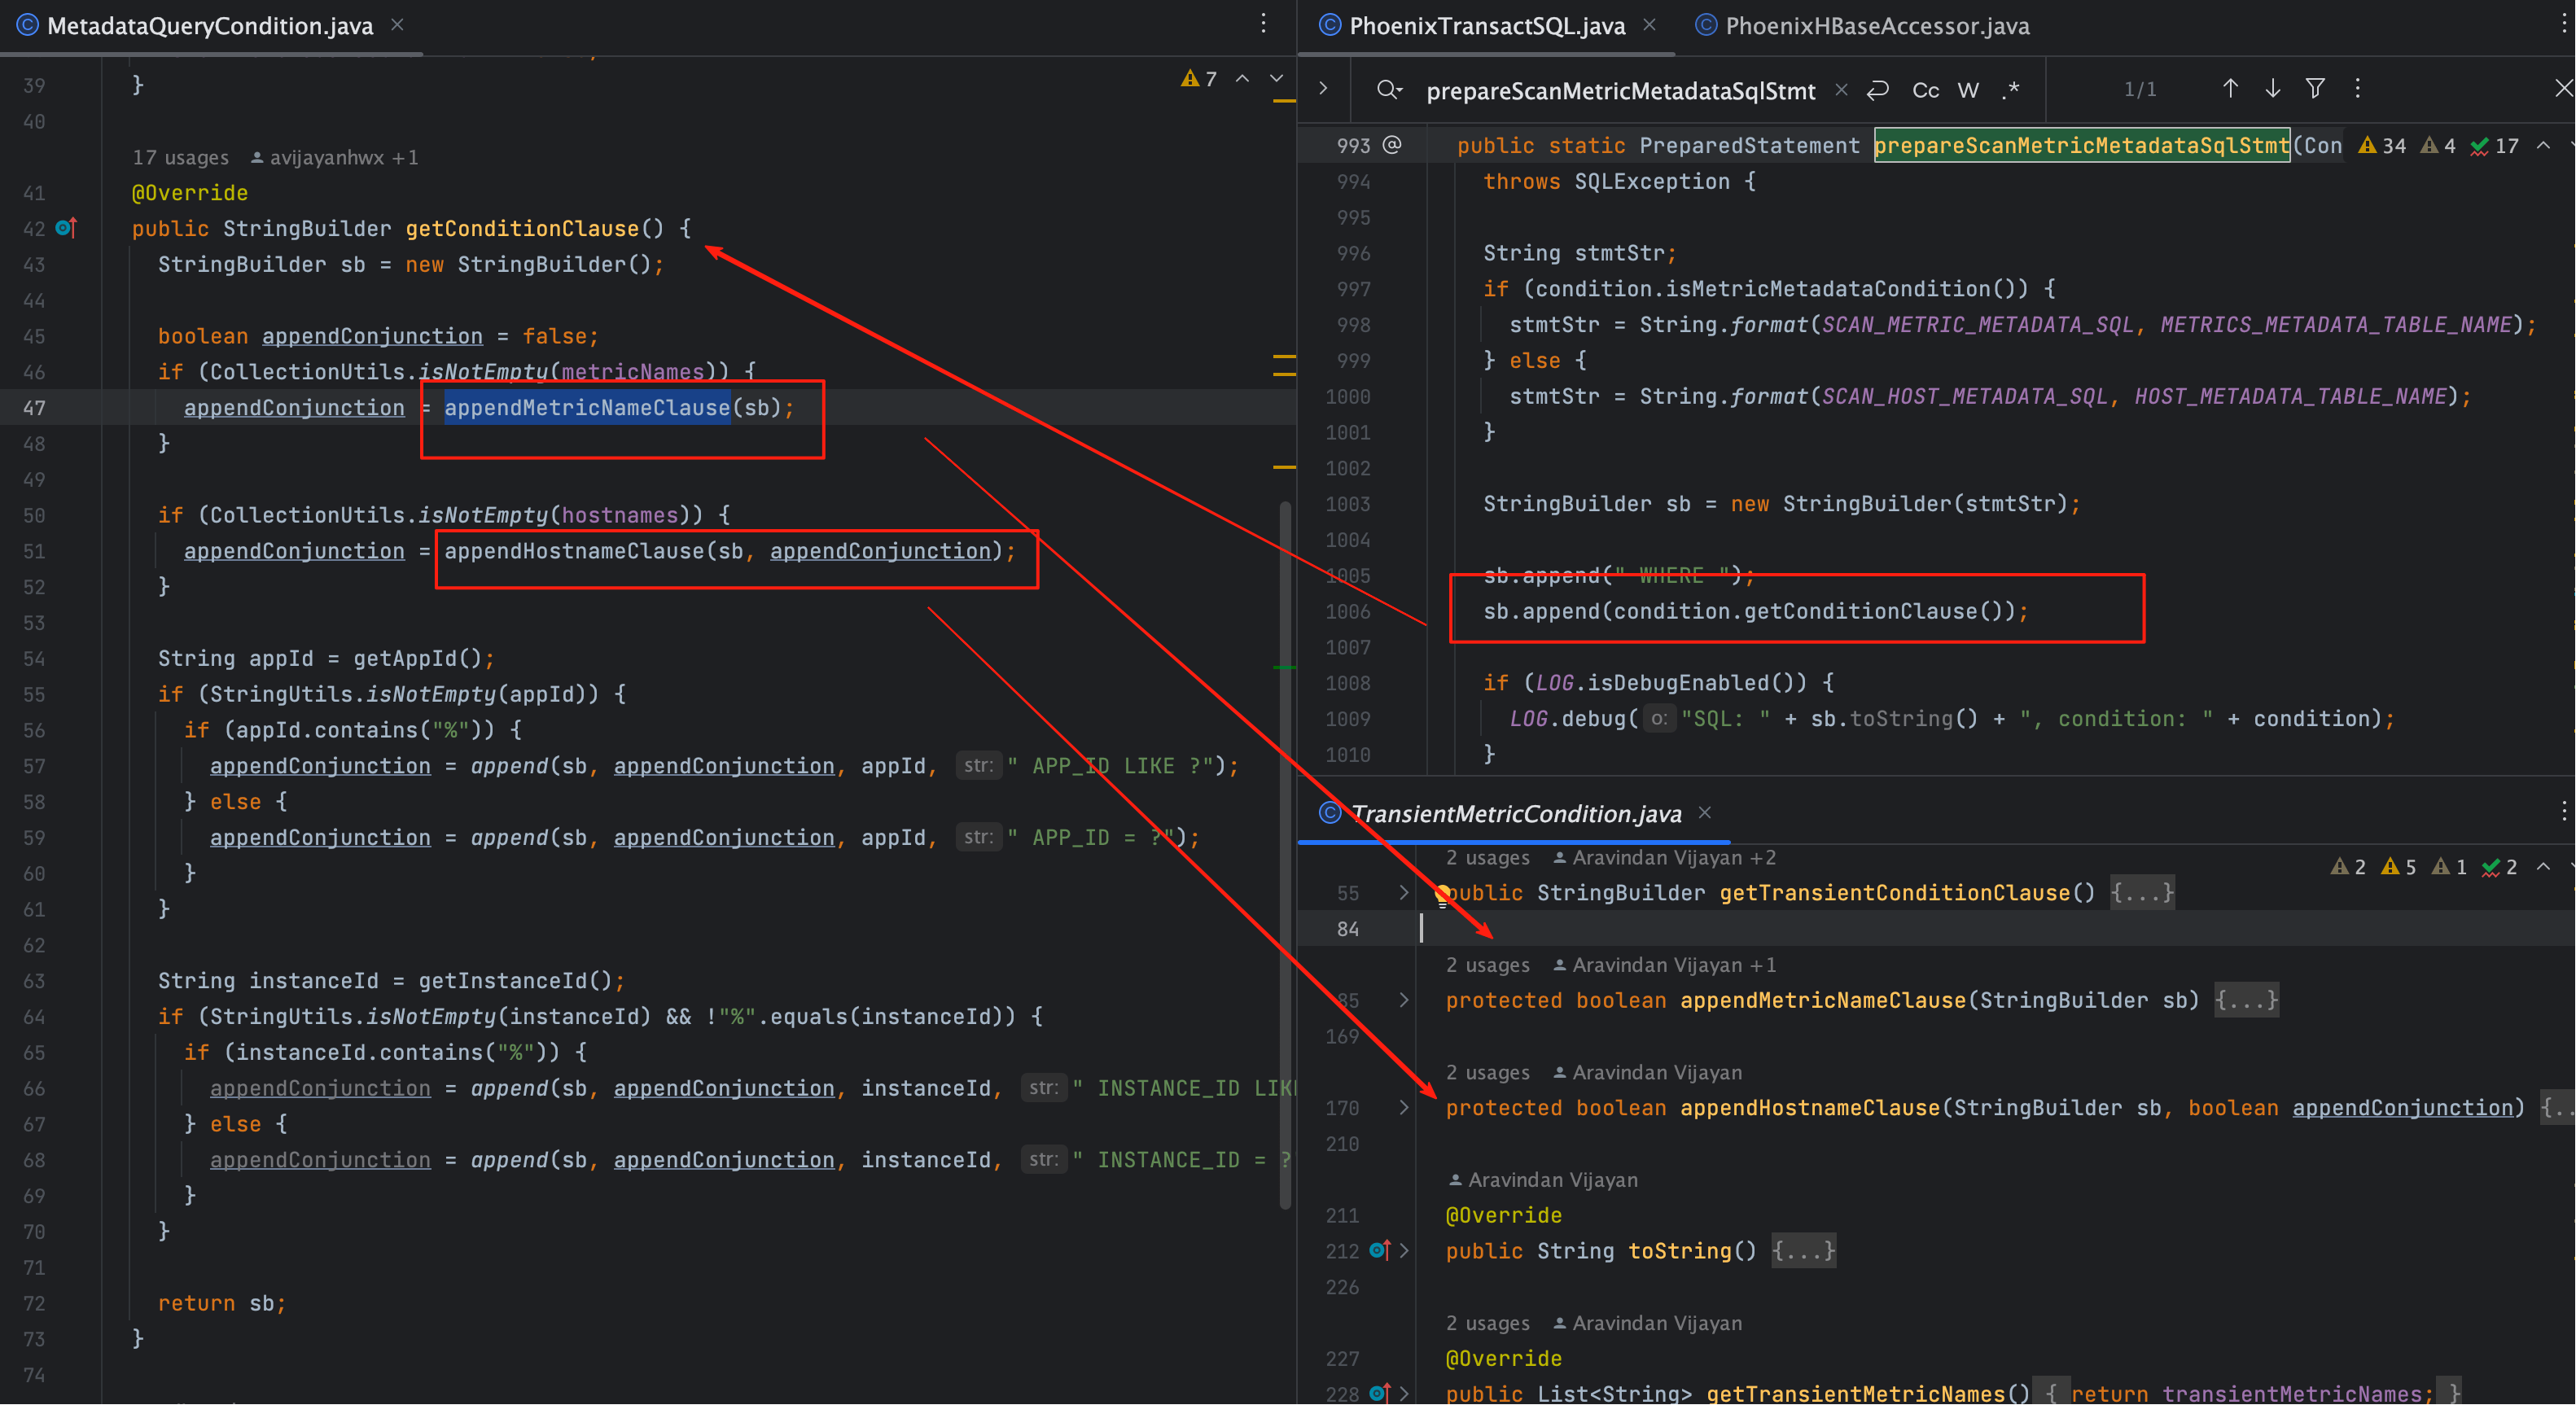
Task: Go to next search occurrence arrow
Action: (x=2273, y=89)
